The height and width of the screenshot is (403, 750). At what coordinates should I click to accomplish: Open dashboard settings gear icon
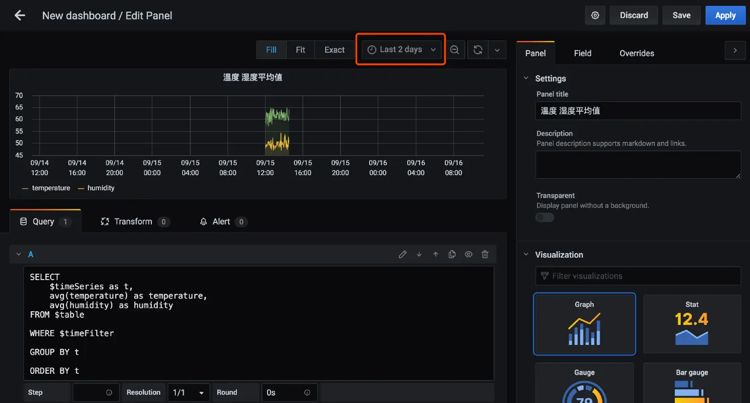pyautogui.click(x=595, y=16)
